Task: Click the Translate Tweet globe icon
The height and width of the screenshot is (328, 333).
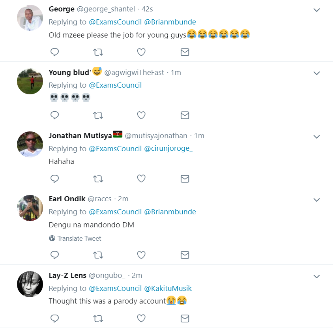Action: [51, 238]
